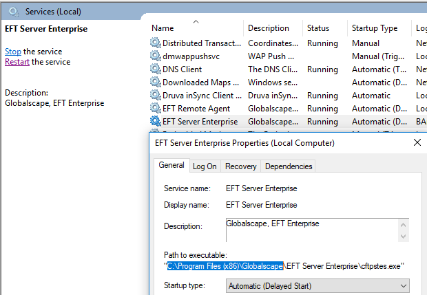Image resolution: width=427 pixels, height=295 pixels.
Task: Select the EFT Remote Agent gear icon
Action: click(x=155, y=108)
